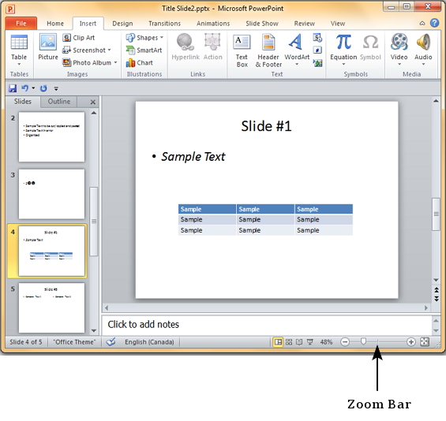Zoom out with the minus button

(345, 341)
